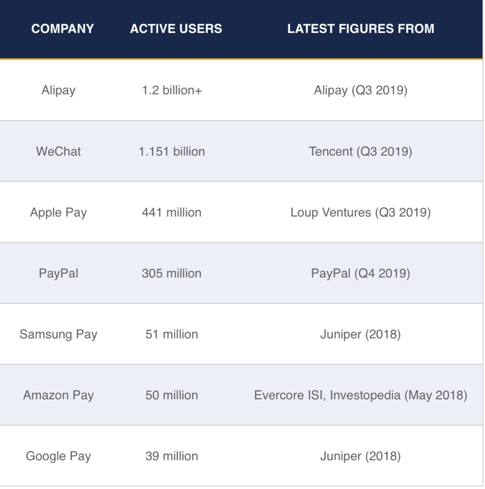Click the 39 million users value

[172, 456]
